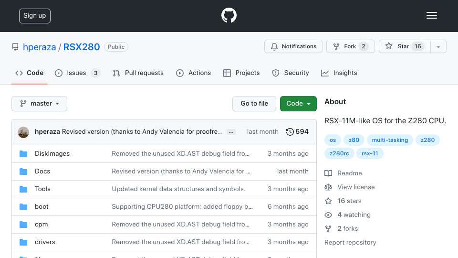Open the hperaza commit author link

pos(47,132)
